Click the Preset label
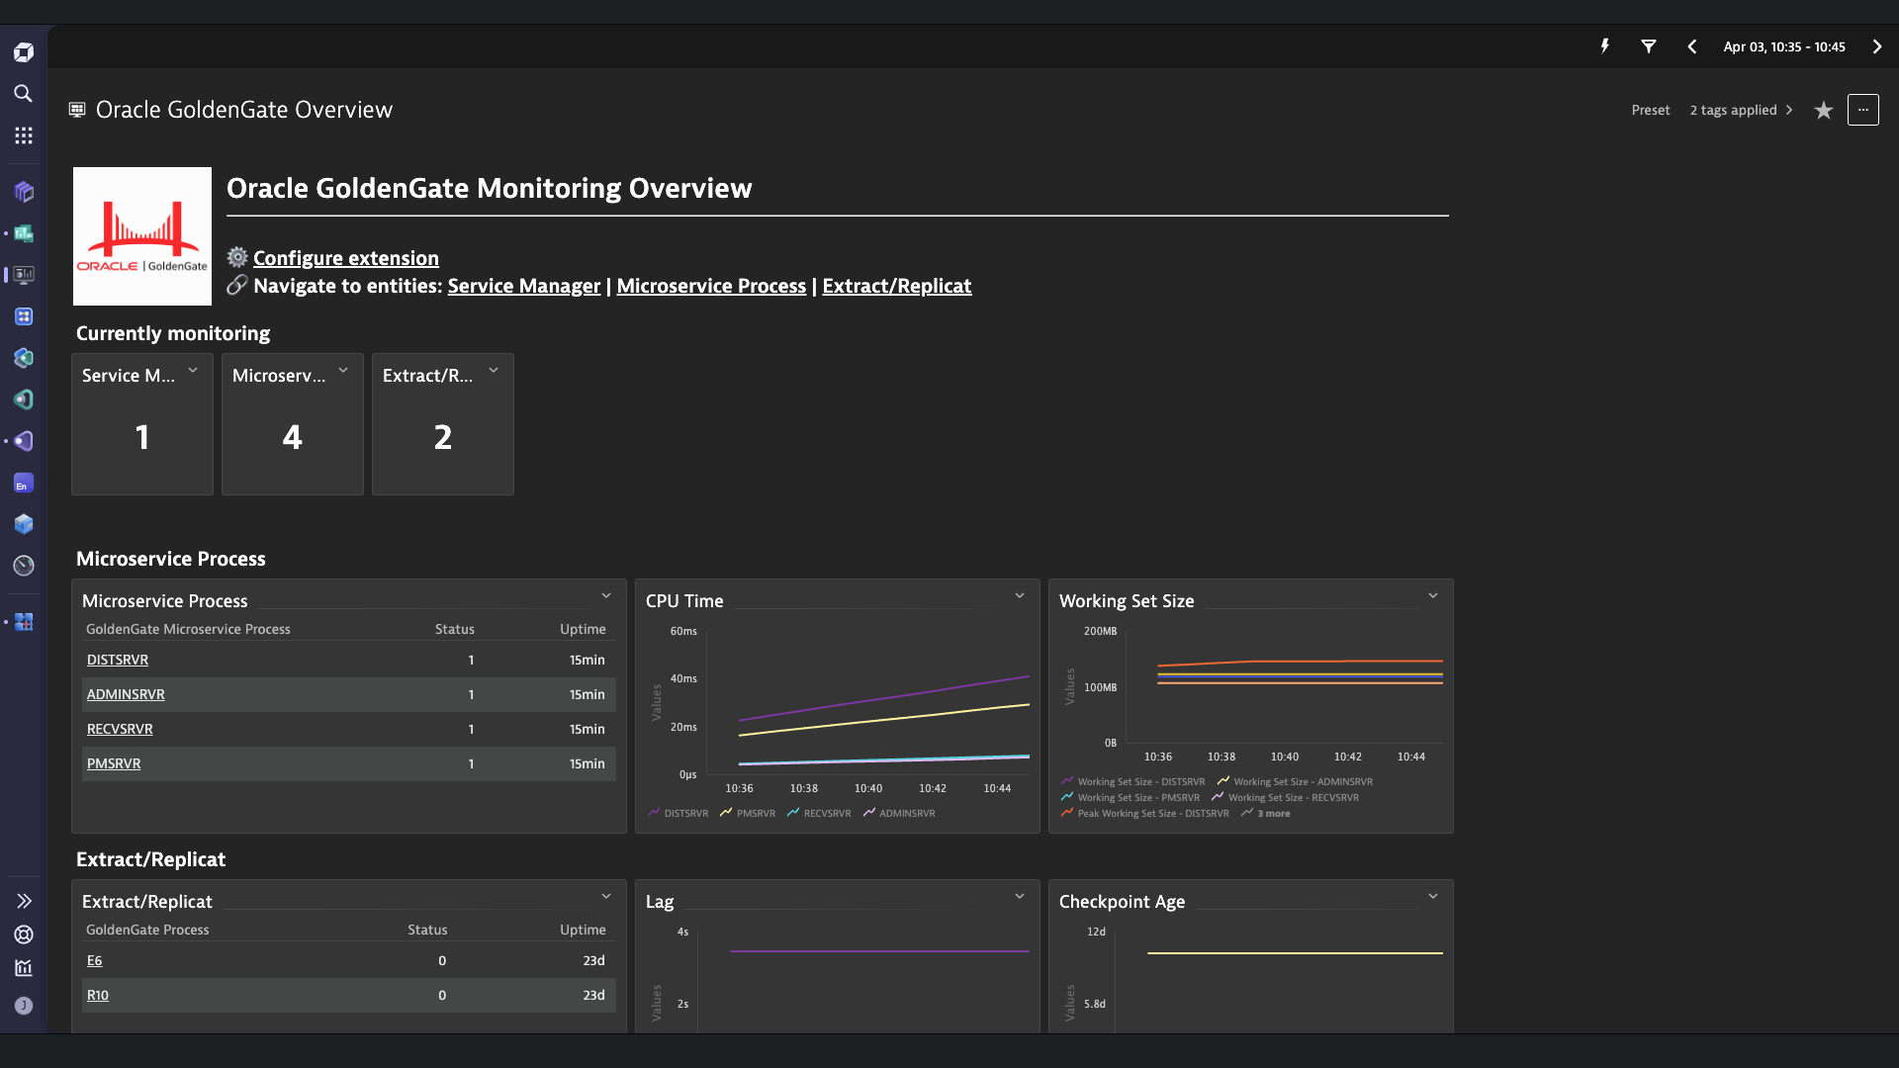The height and width of the screenshot is (1068, 1899). click(x=1651, y=111)
